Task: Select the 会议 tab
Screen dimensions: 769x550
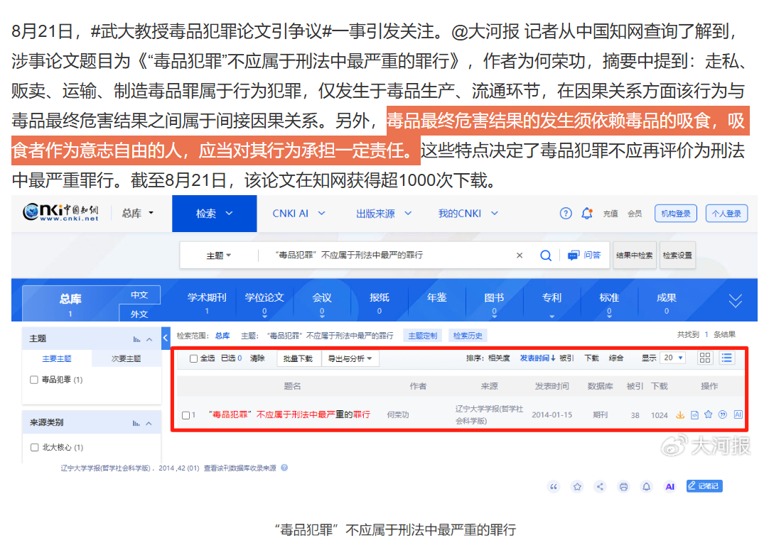Action: [x=322, y=302]
